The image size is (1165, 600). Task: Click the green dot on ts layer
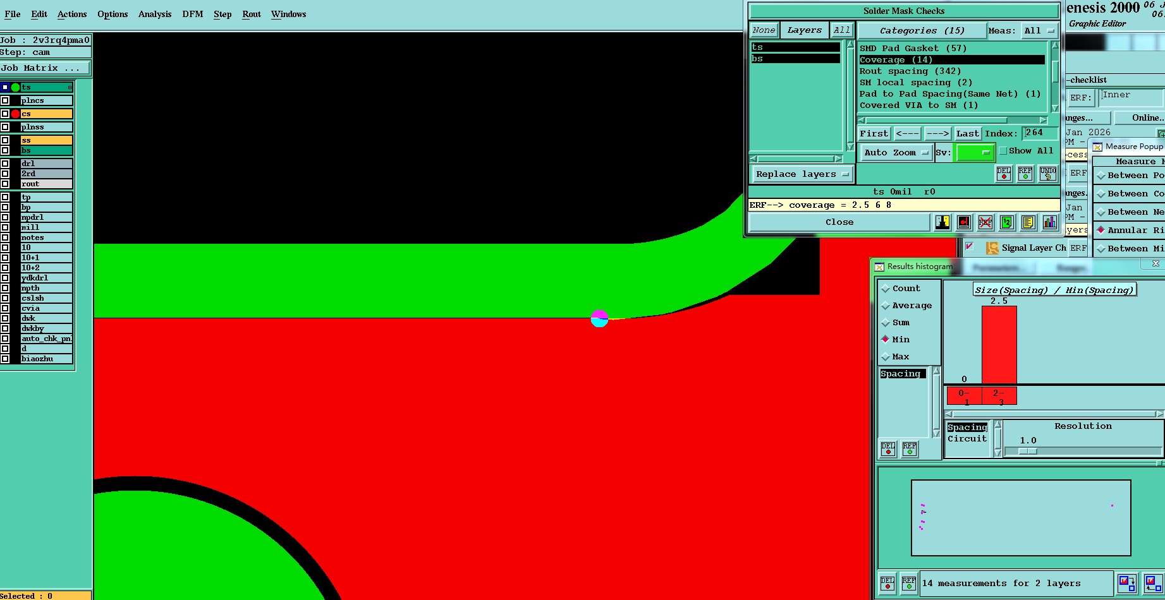(16, 87)
